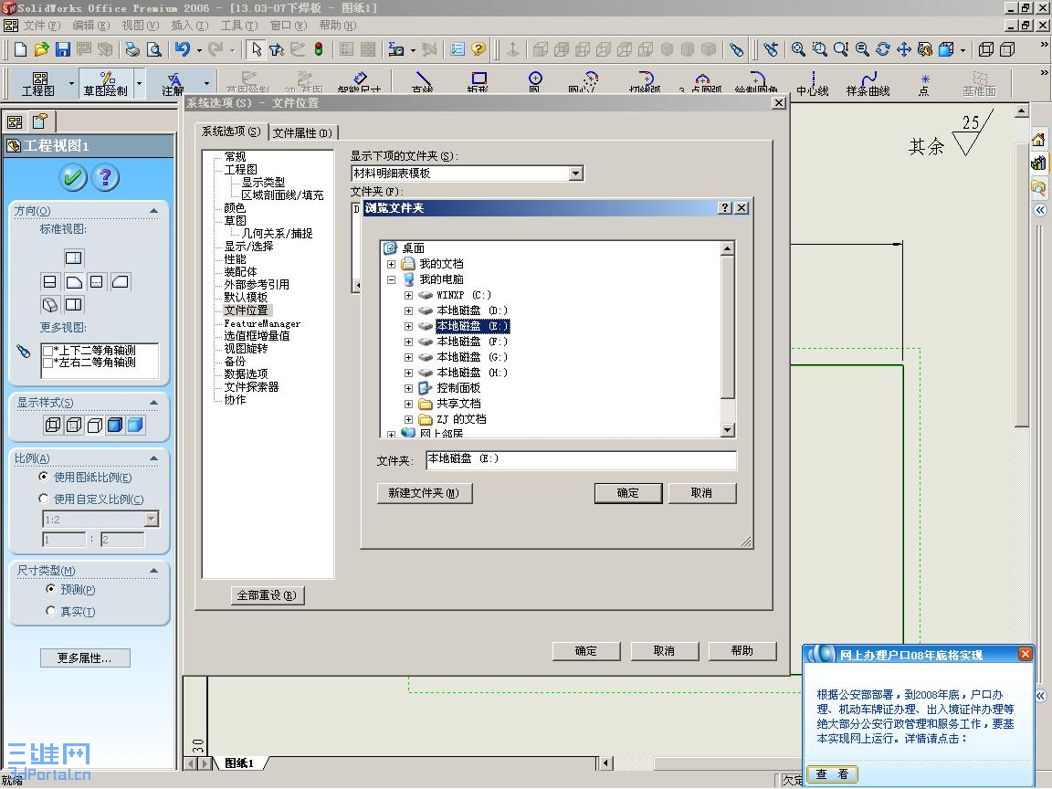This screenshot has height=789, width=1052.
Task: Select the Wireframe display style icon
Action: point(52,425)
